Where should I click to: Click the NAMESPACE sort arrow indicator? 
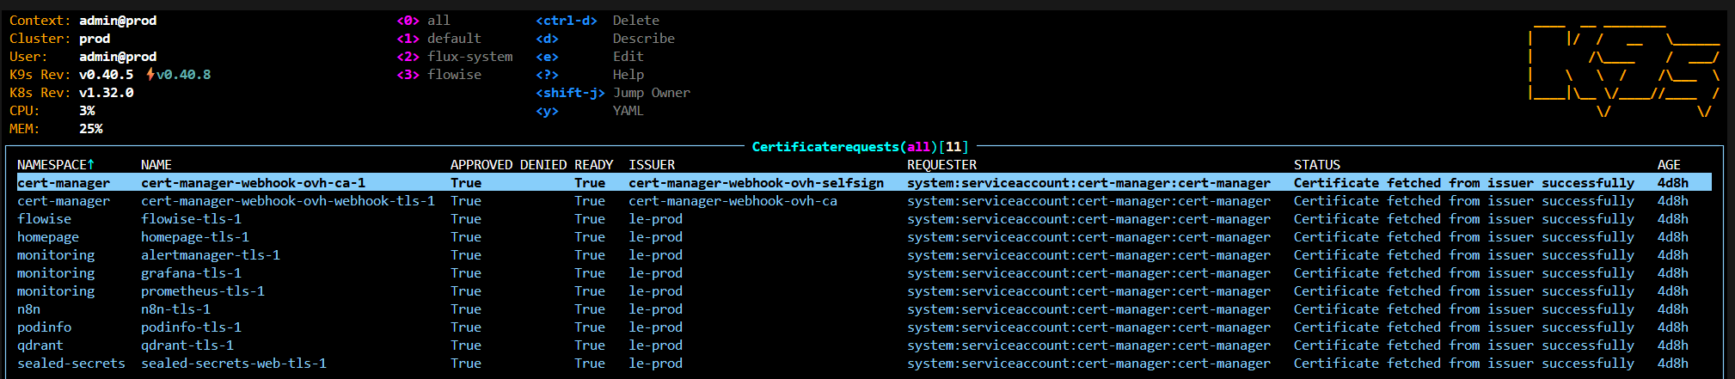(91, 164)
